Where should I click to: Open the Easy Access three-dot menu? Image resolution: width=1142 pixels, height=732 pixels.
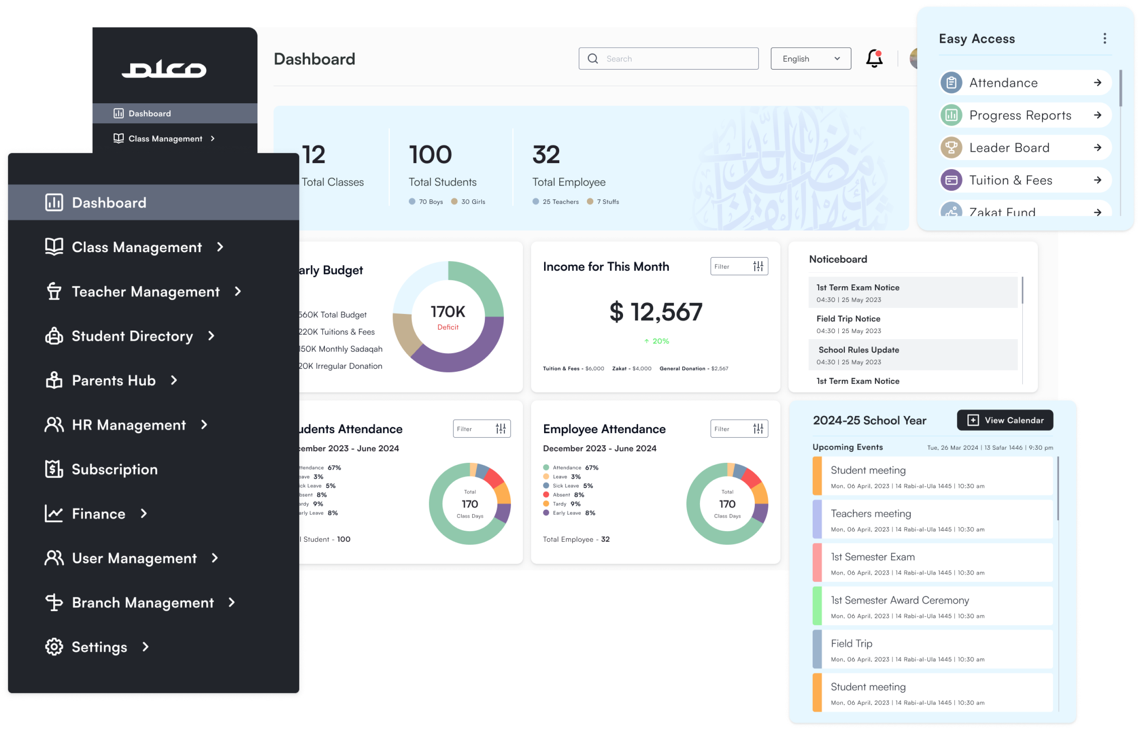coord(1105,39)
